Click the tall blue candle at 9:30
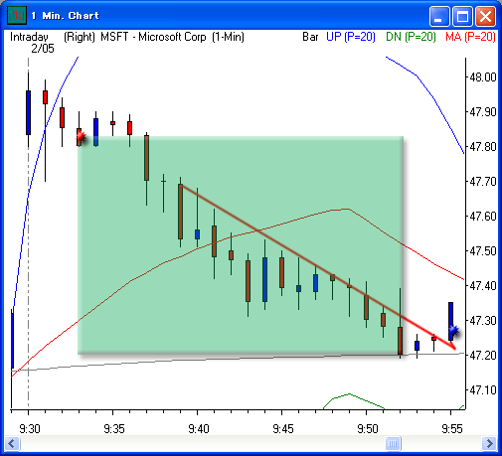Viewport: 502px width, 456px height. (x=28, y=112)
